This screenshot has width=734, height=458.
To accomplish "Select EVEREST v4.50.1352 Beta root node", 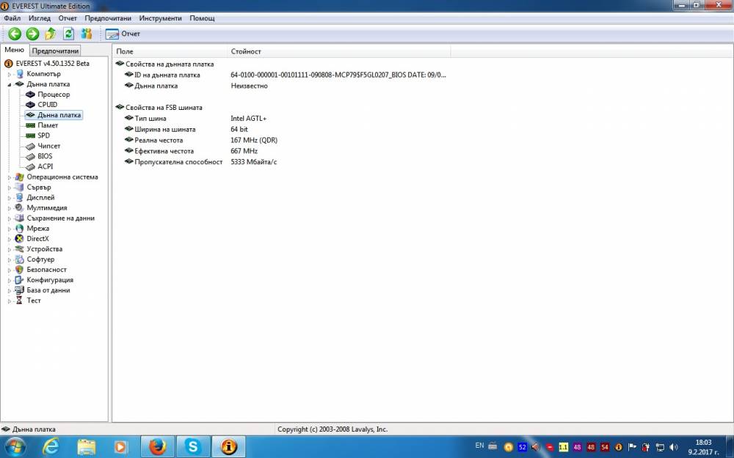I will 52,63.
